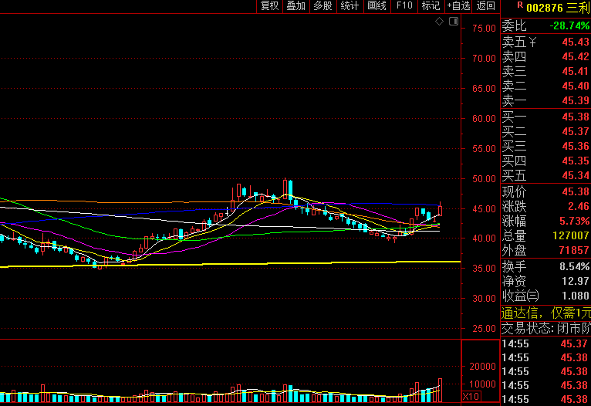Select the 多股 multi-stock view

(323, 6)
